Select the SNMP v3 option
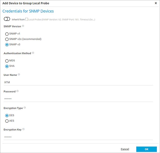Image resolution: width=160 pixels, height=153 pixels. [7, 45]
